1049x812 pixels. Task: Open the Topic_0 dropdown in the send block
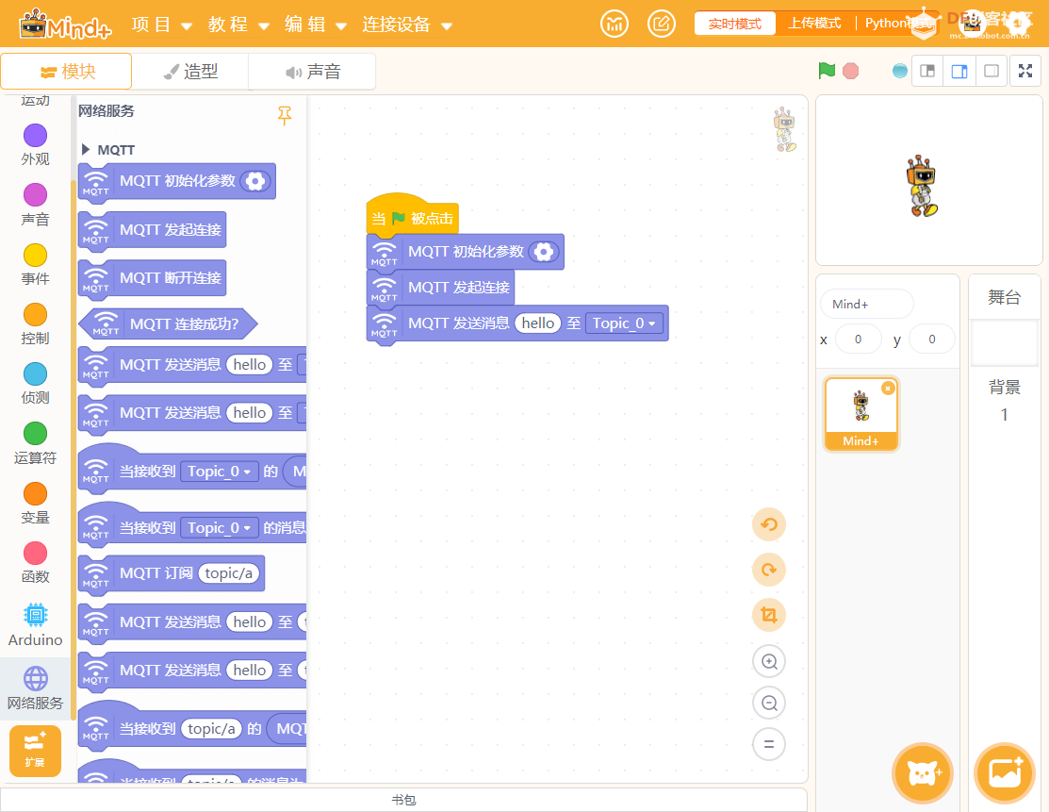click(x=626, y=323)
